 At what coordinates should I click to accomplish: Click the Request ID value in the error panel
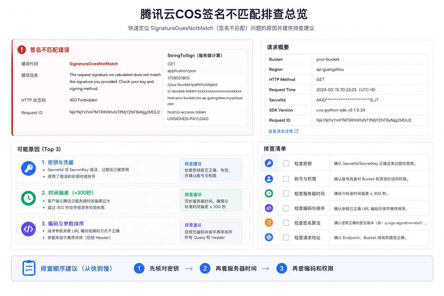coord(115,112)
